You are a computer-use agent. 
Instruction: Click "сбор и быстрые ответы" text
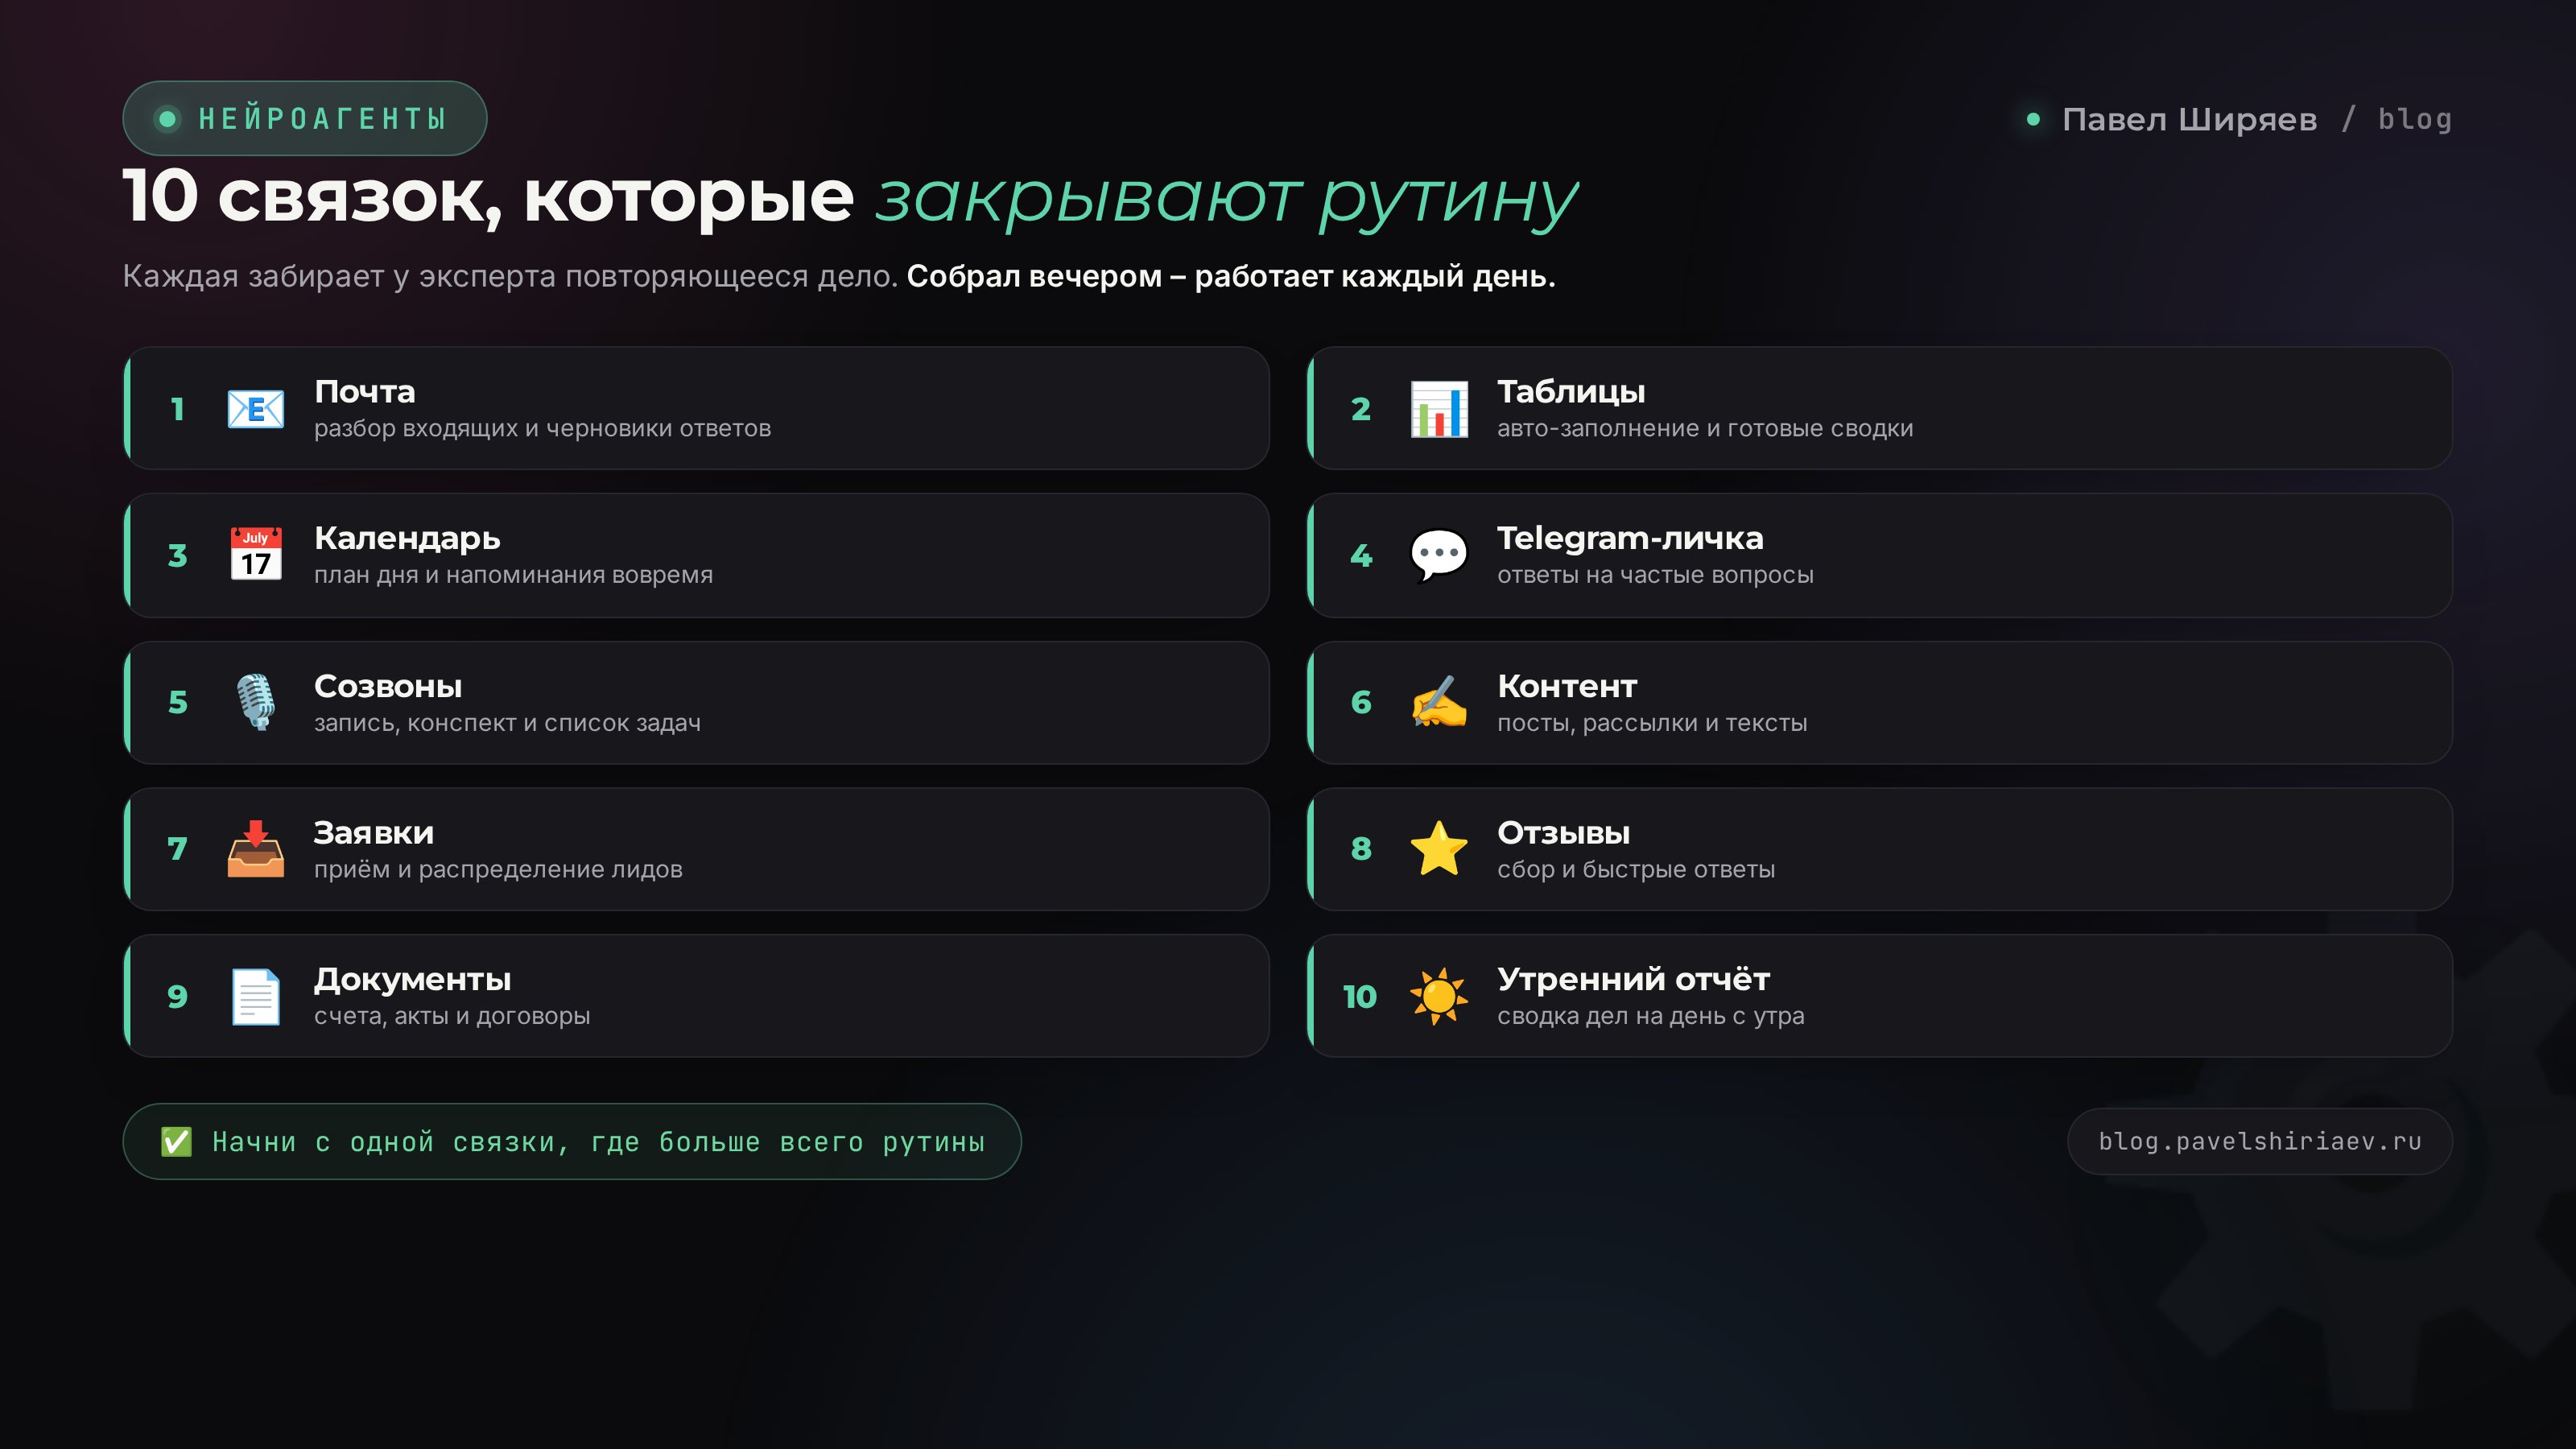(1636, 869)
